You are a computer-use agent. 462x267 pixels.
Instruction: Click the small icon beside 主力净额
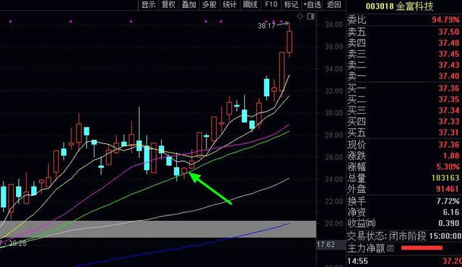tap(390, 248)
